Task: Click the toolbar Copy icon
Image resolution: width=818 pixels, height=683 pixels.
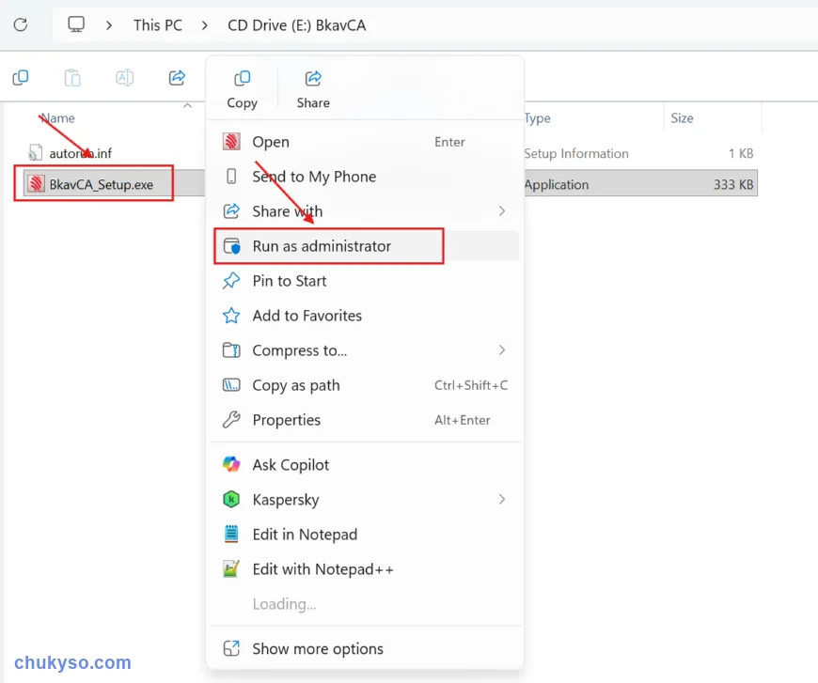Action: pos(21,78)
